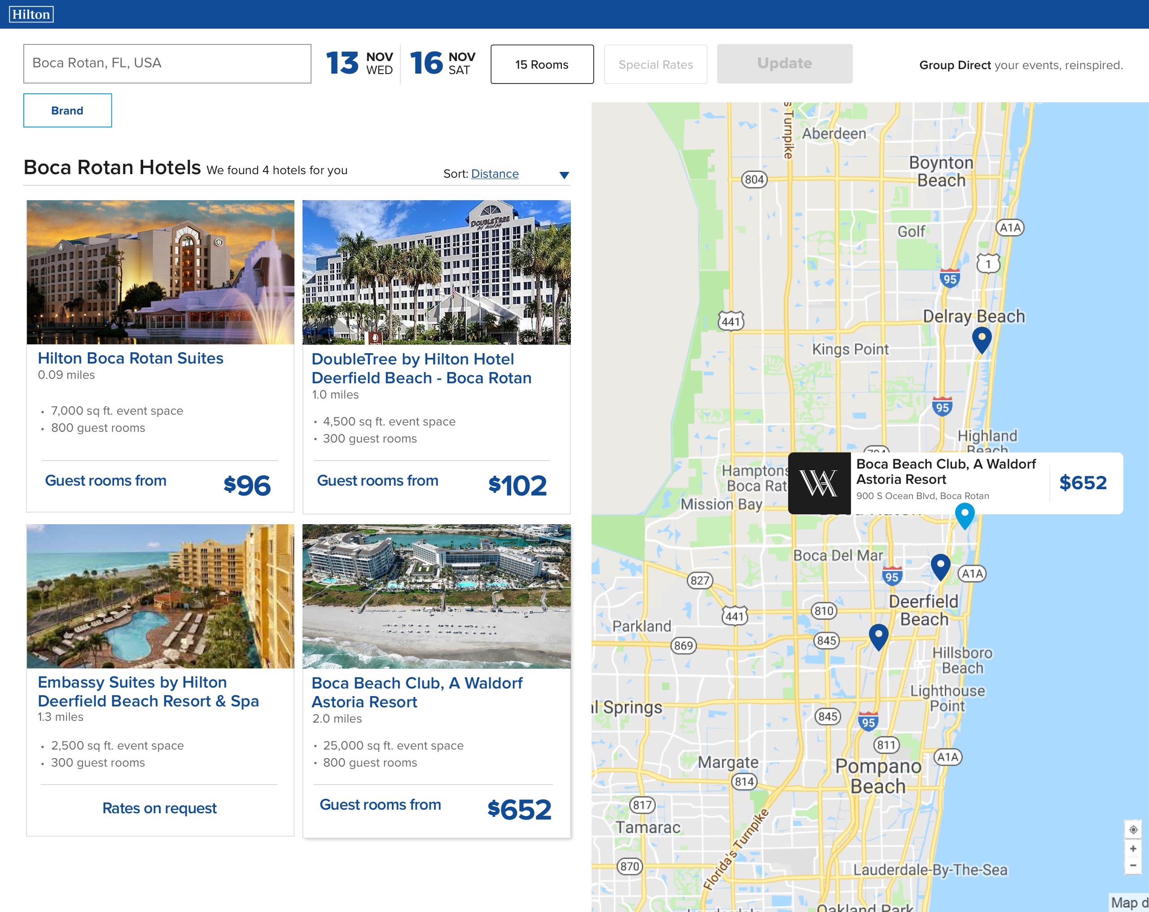
Task: Open check-out date 16 Nov picker
Action: coord(443,63)
